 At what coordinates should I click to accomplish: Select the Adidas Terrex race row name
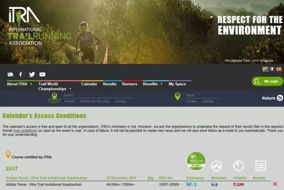click(x=44, y=184)
